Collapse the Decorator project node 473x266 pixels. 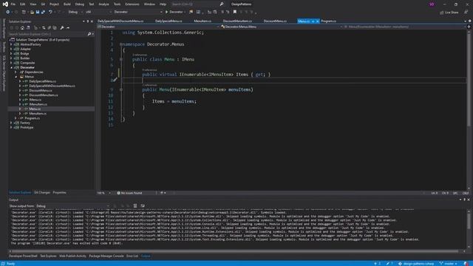(x=11, y=67)
